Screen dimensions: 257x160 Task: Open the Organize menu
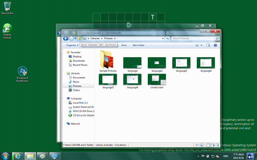tap(72, 45)
